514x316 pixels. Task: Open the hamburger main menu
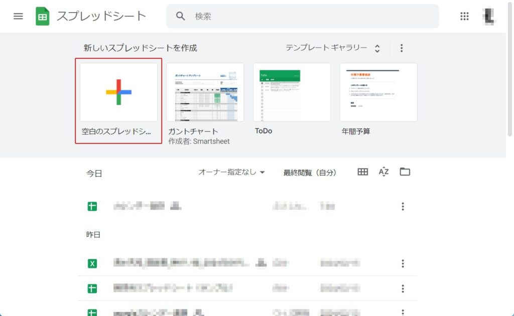coord(18,16)
